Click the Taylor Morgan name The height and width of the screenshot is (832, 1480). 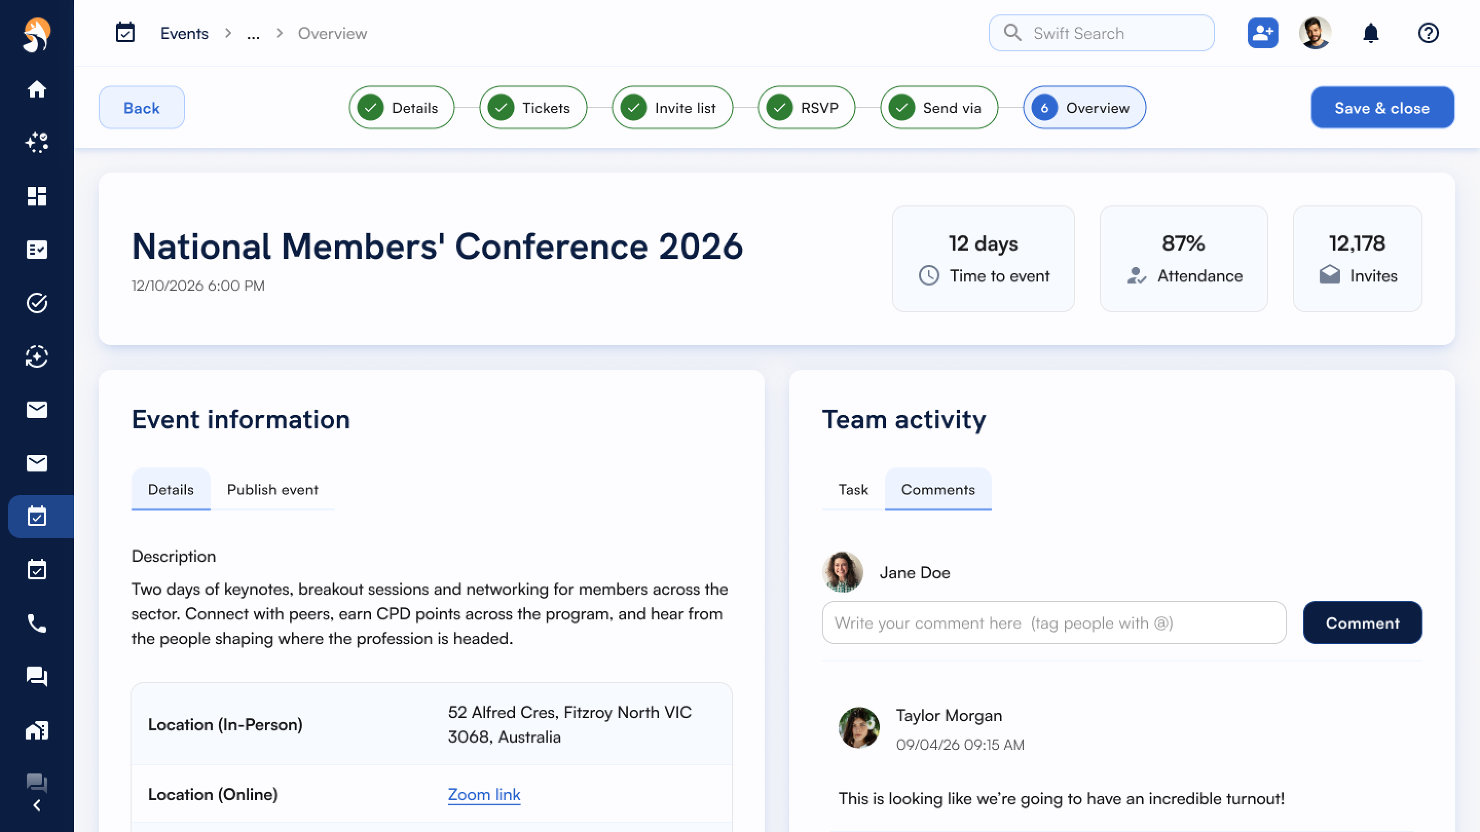949,715
